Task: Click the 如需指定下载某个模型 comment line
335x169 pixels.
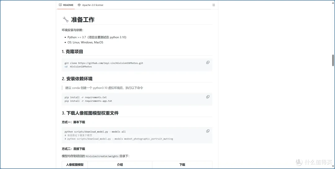Action: pyautogui.click(x=78, y=135)
